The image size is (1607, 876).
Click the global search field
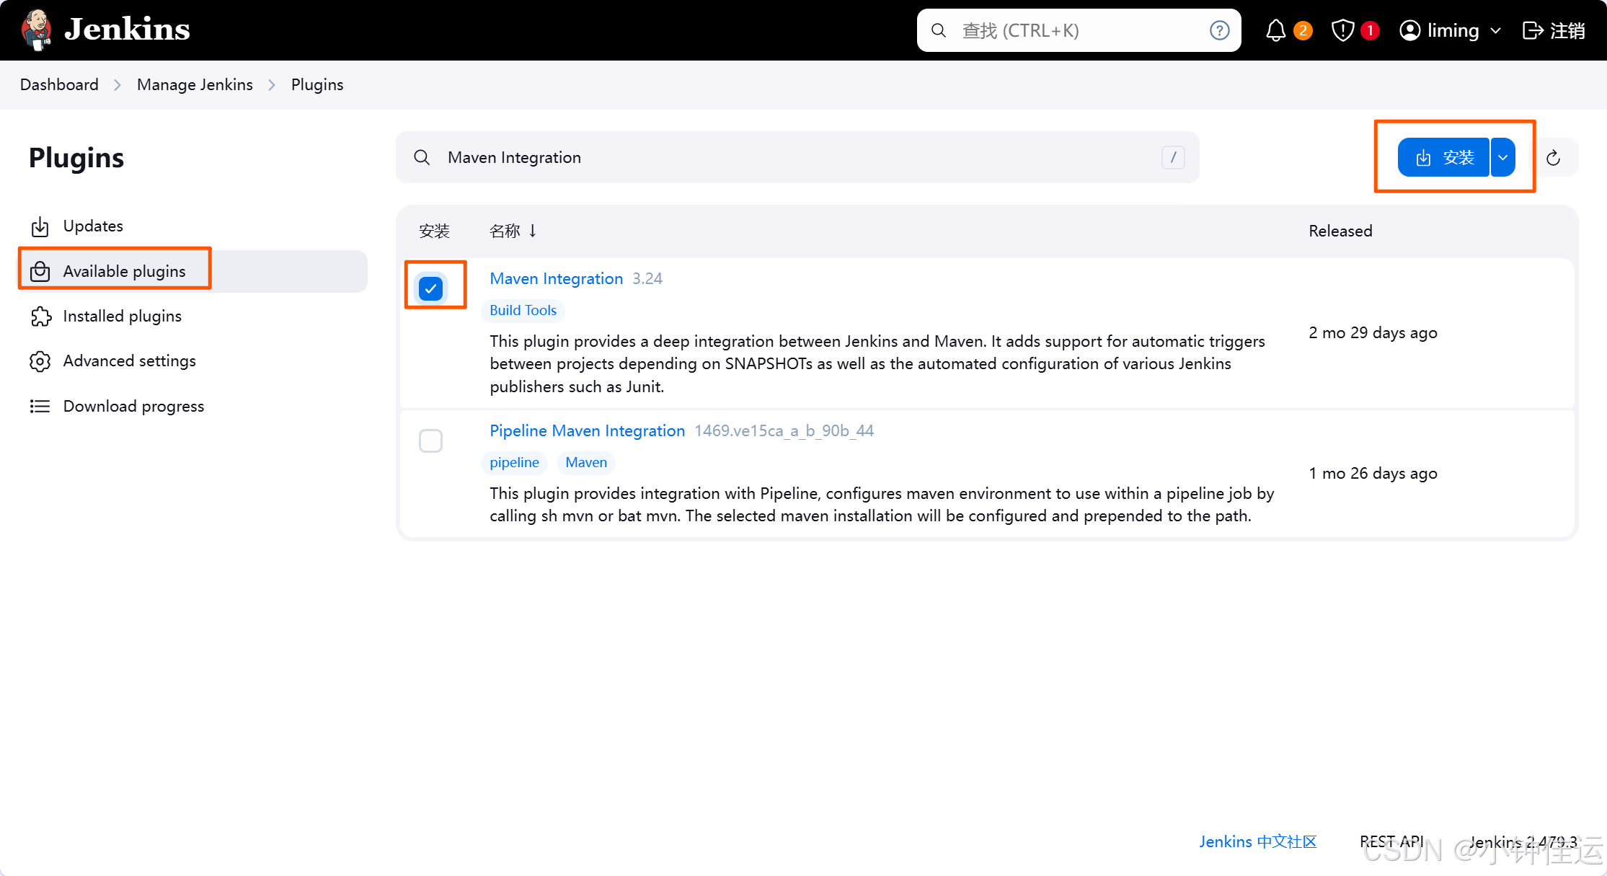point(1079,30)
